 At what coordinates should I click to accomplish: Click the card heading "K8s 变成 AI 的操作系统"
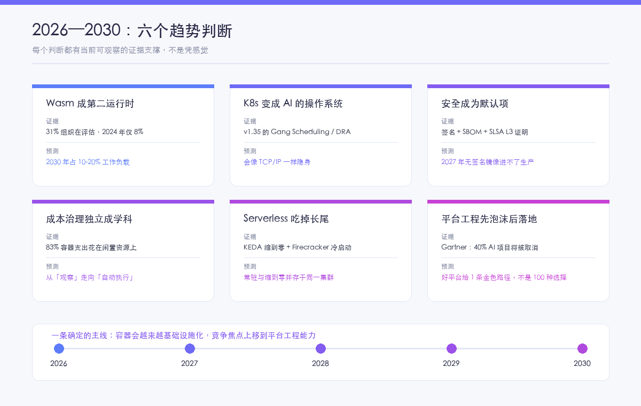coord(293,104)
